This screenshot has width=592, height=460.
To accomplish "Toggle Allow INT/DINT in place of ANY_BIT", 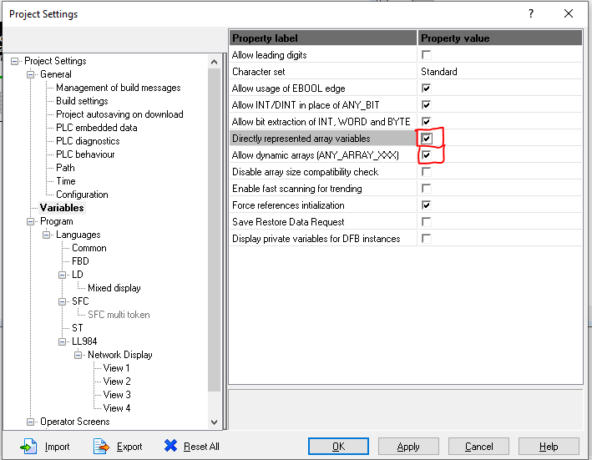I will (x=426, y=105).
